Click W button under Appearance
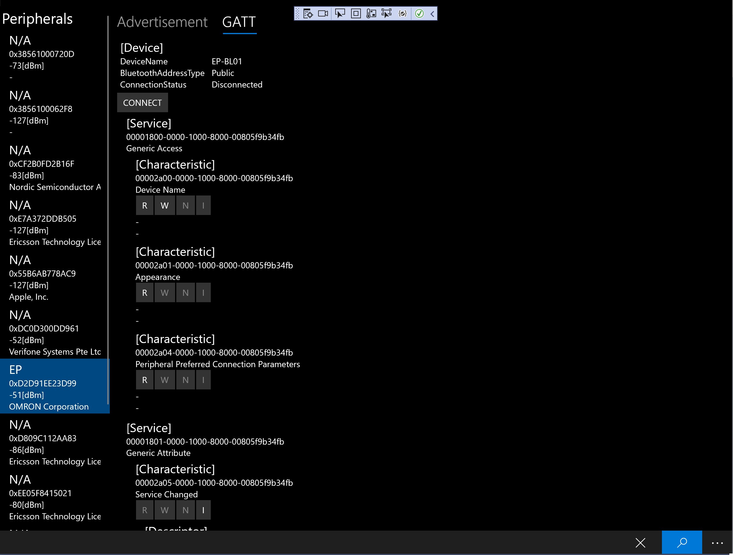Screen dimensions: 733x555 tap(165, 292)
